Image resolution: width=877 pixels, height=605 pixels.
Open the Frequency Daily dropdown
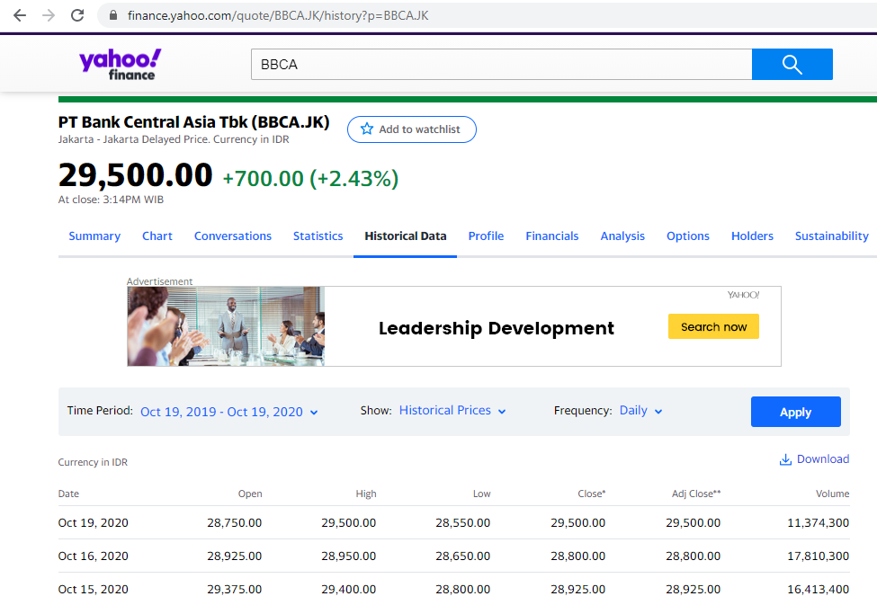(x=641, y=411)
